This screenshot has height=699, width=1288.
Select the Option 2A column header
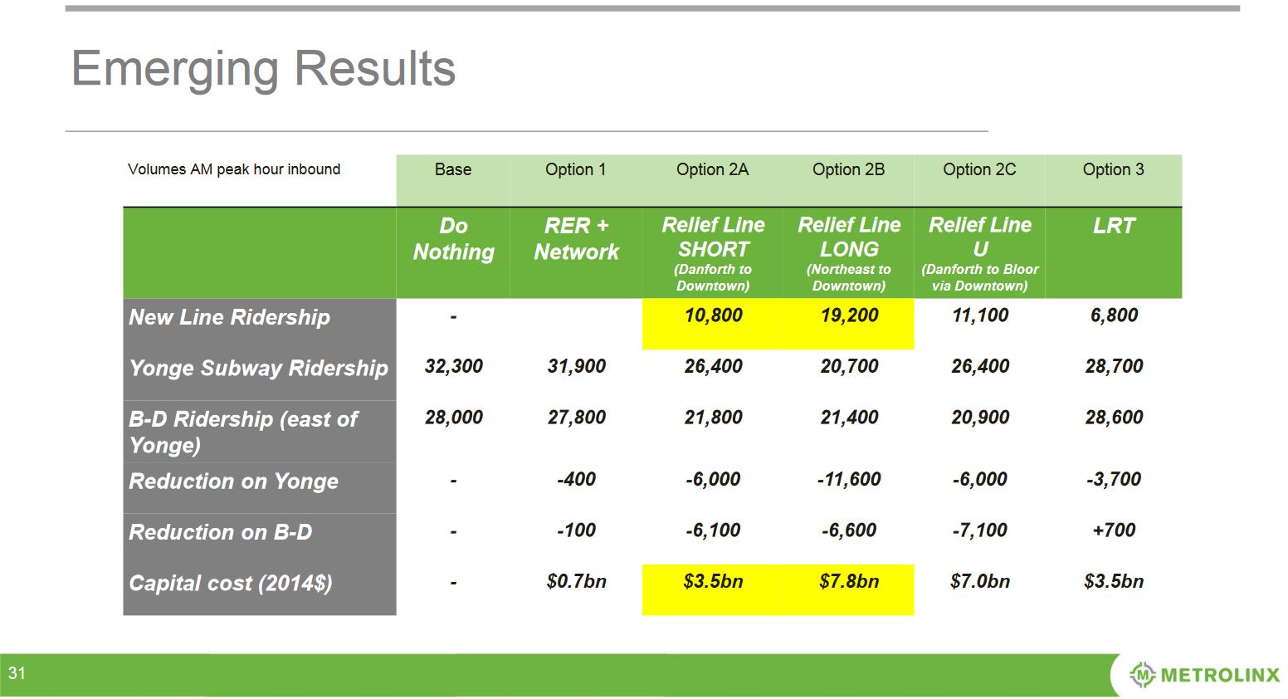[712, 169]
